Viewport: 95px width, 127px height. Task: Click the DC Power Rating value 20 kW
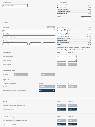pos(89,2)
